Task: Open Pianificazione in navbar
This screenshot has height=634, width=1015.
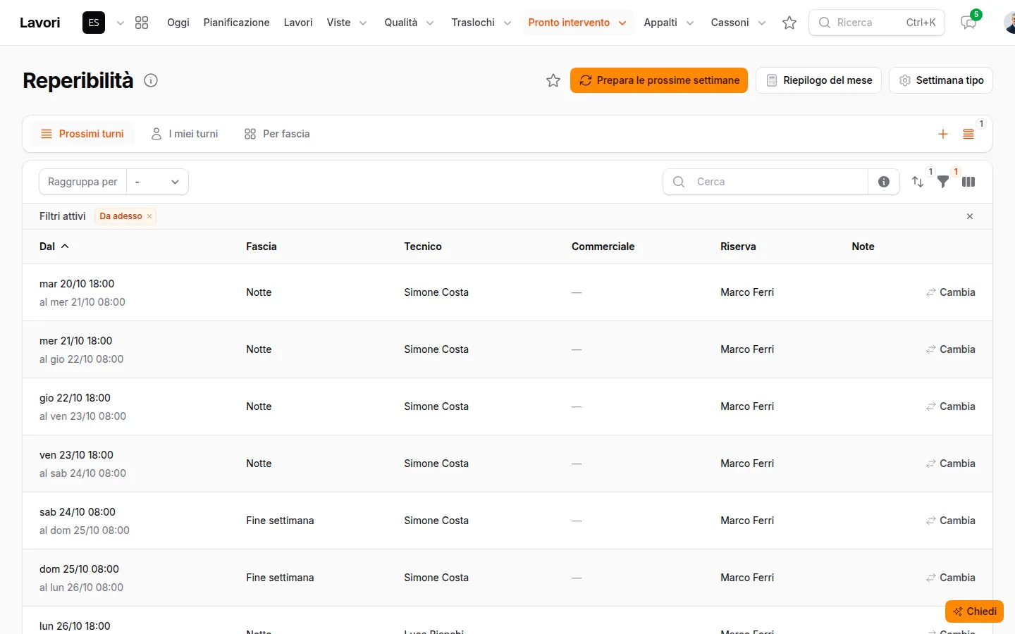Action: 237,23
